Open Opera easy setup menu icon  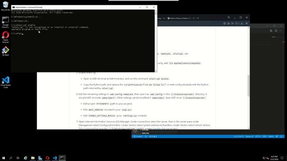247,23
